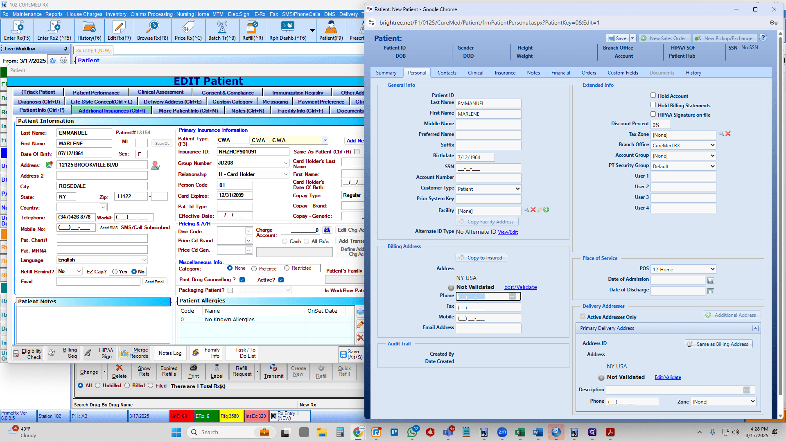Open the Date of Admission calendar picker
Image resolution: width=786 pixels, height=442 pixels.
click(x=711, y=281)
